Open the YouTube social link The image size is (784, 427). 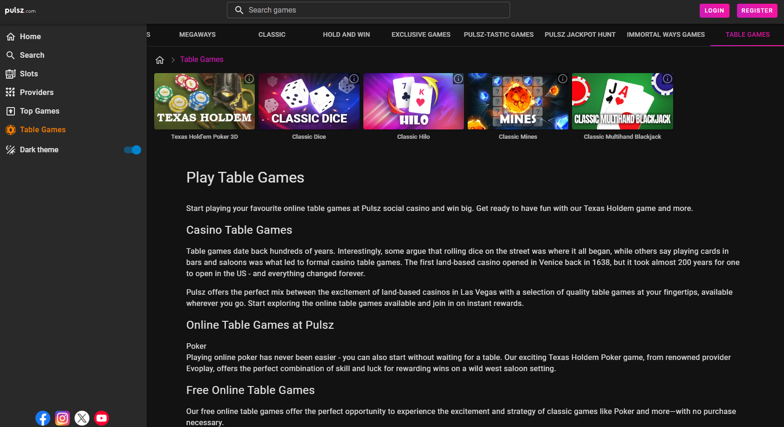[102, 418]
